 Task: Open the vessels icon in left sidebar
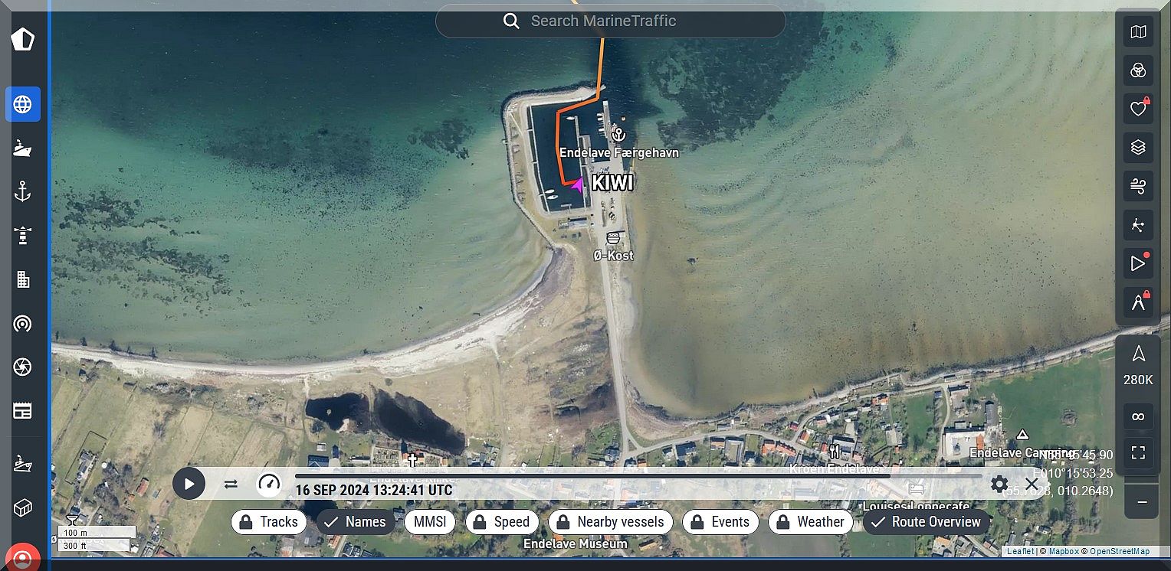click(22, 148)
